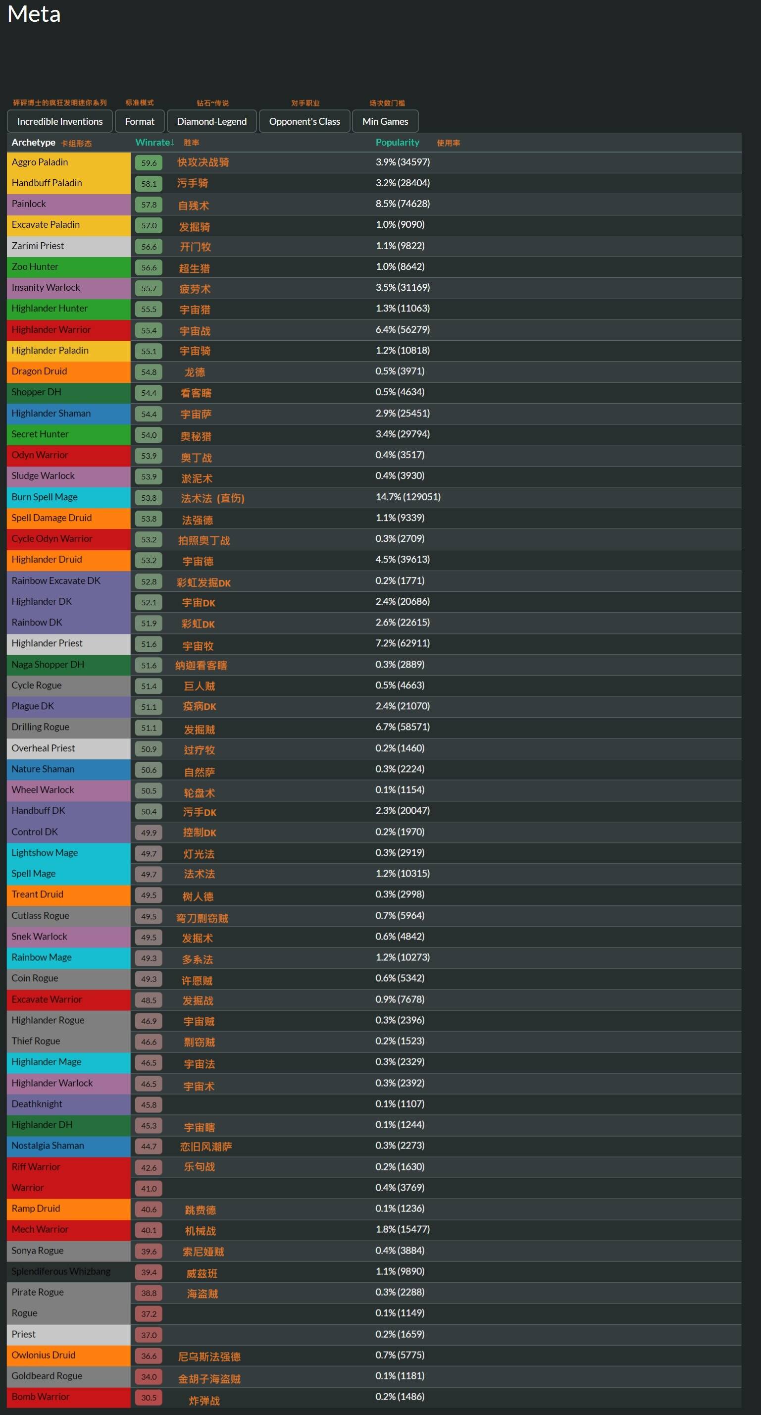
Task: Open Goldbeard Rogue archetype
Action: tap(69, 1377)
